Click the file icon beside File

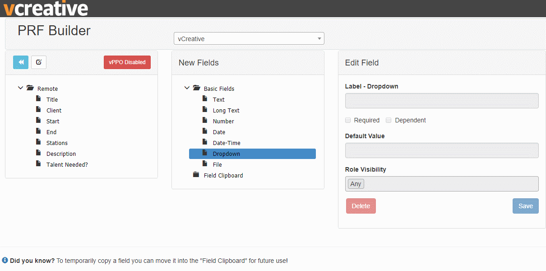click(205, 164)
